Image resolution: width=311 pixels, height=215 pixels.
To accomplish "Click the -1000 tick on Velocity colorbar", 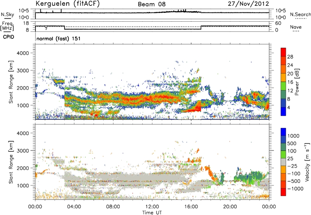I will click(295, 189).
